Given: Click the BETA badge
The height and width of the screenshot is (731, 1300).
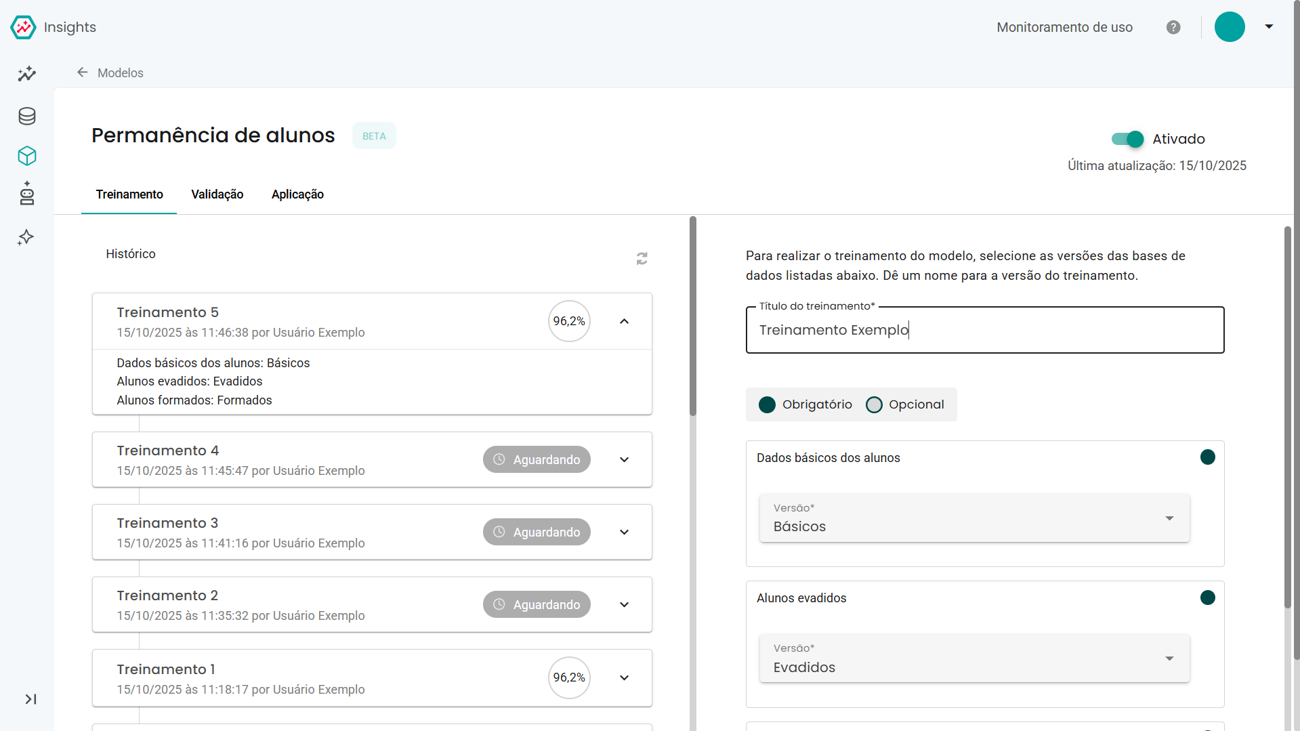Looking at the screenshot, I should tap(374, 135).
